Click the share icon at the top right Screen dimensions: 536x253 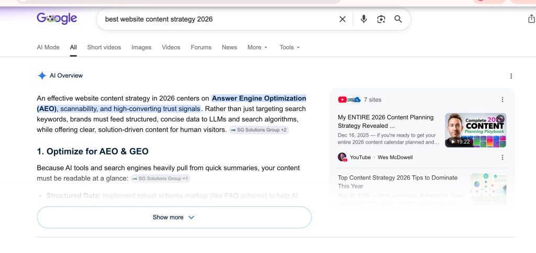pos(531,19)
